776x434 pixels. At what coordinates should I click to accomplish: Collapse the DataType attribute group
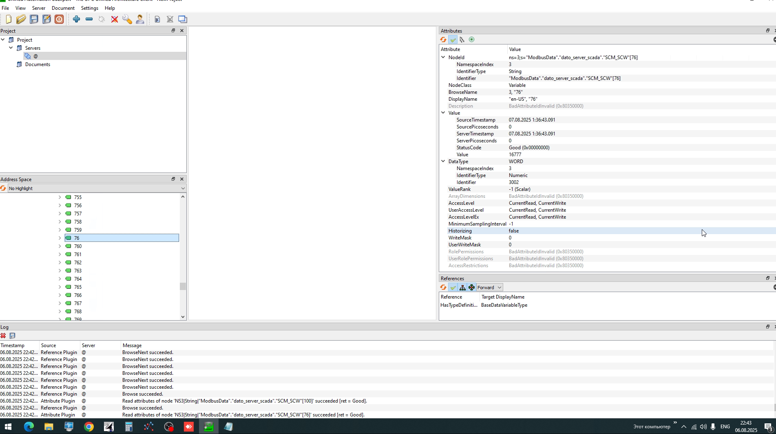click(x=443, y=162)
